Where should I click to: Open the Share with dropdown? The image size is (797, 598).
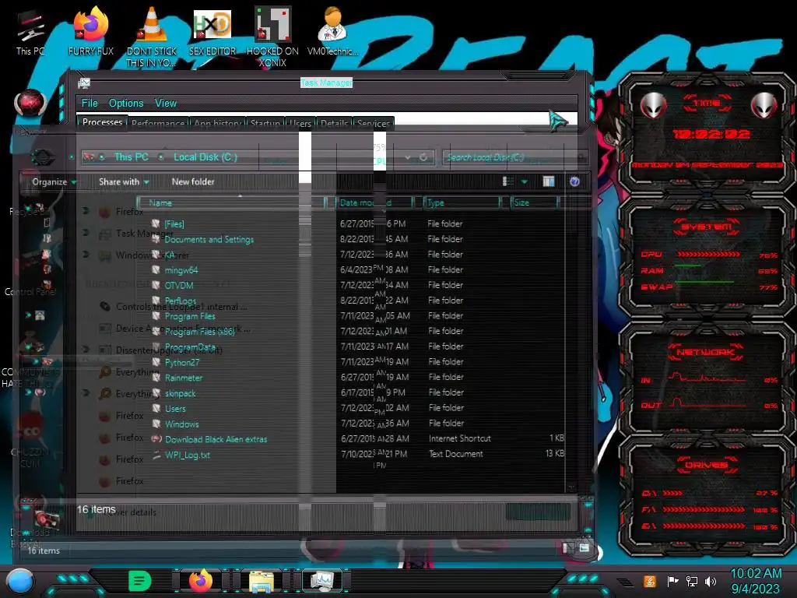coord(124,181)
